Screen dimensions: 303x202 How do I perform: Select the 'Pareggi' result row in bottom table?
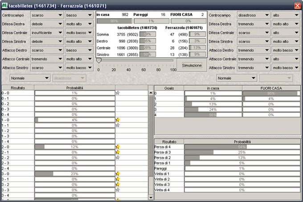click(x=227, y=169)
